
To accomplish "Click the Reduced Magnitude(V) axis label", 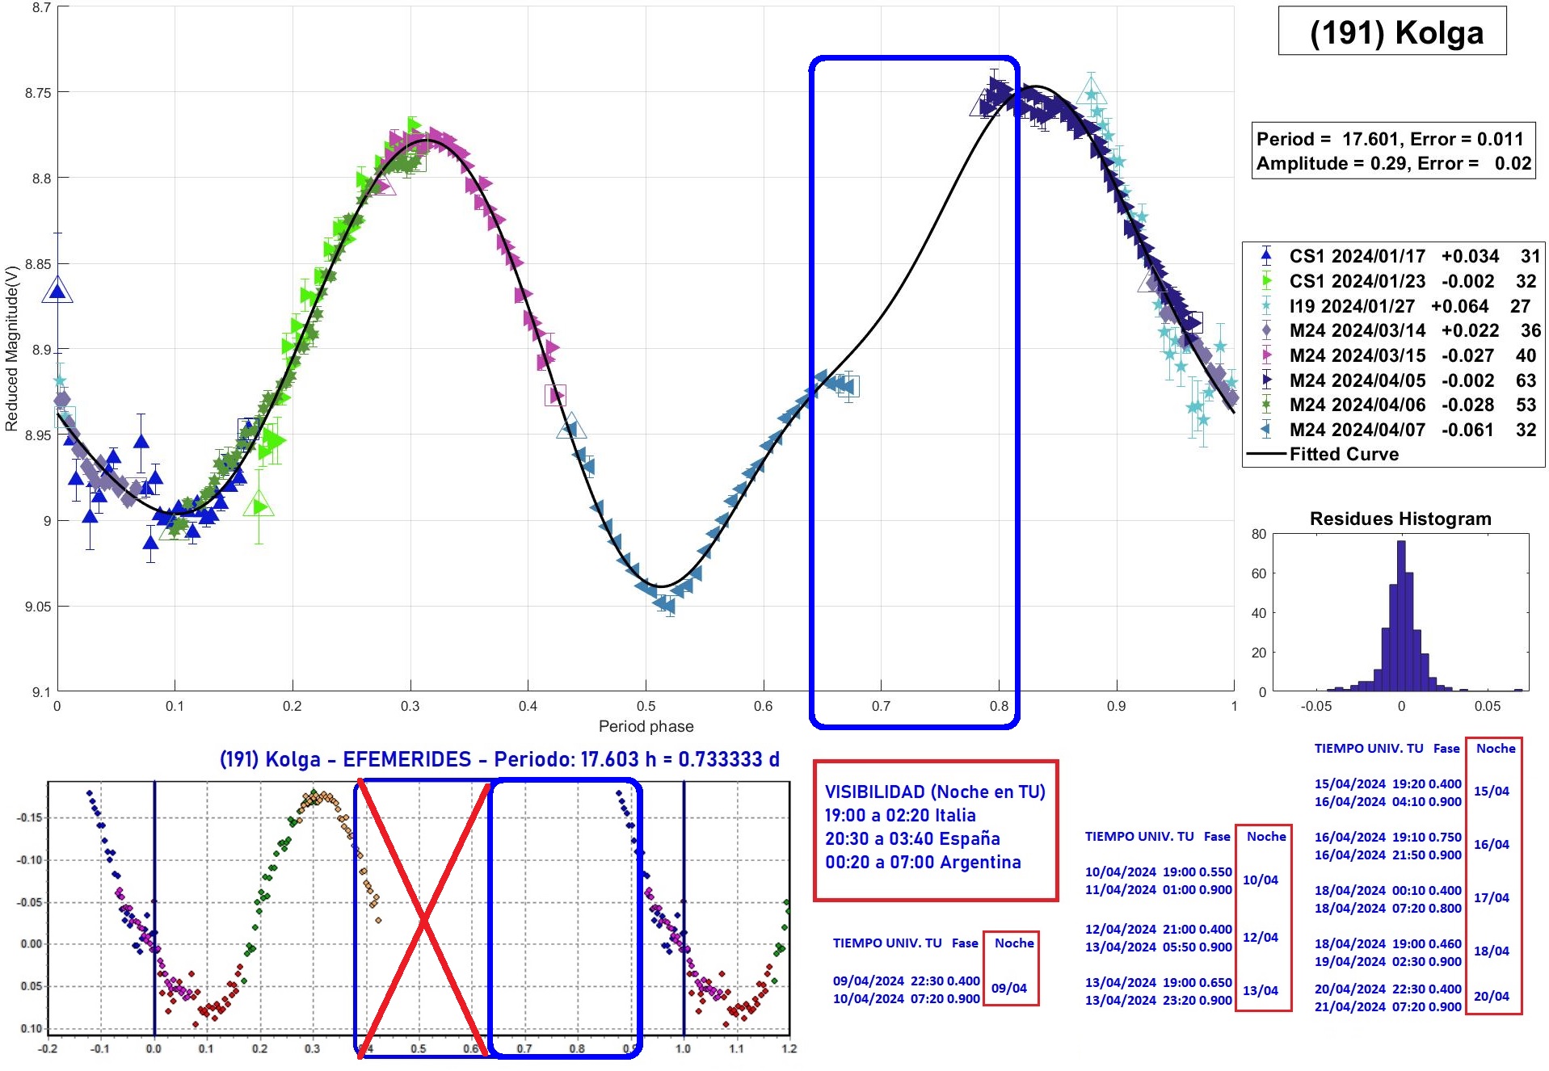I will [11, 348].
